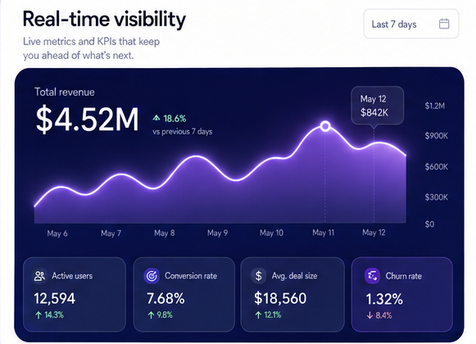Click the Active users people icon
Screen dimensions: 476x344
coord(39,276)
